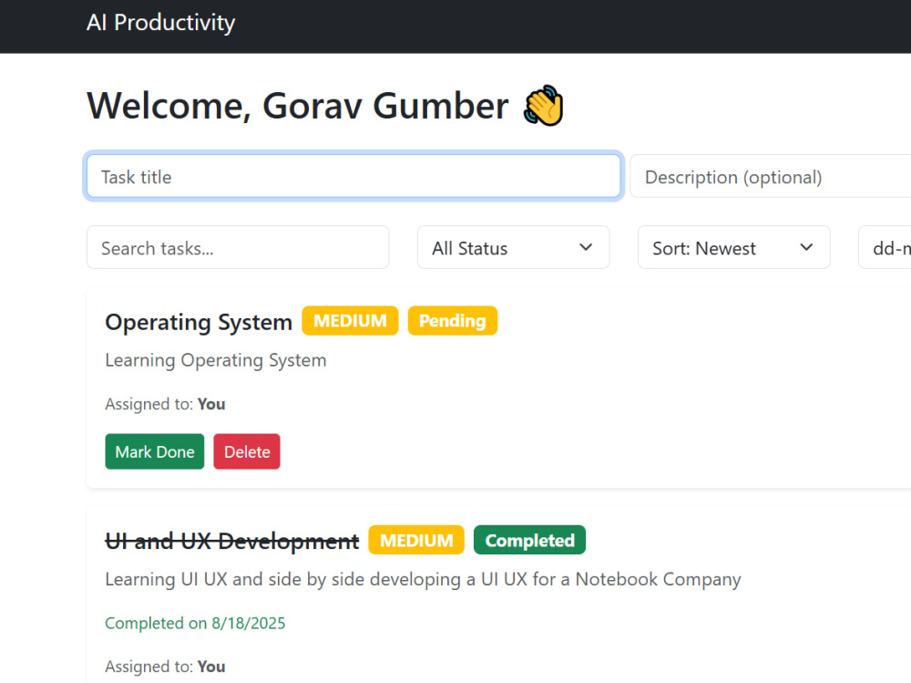Click the AI Productivity brand link
The image size is (911, 683).
(160, 23)
